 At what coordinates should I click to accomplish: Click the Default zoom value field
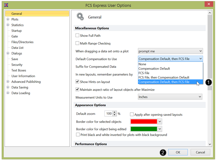click(x=108, y=114)
